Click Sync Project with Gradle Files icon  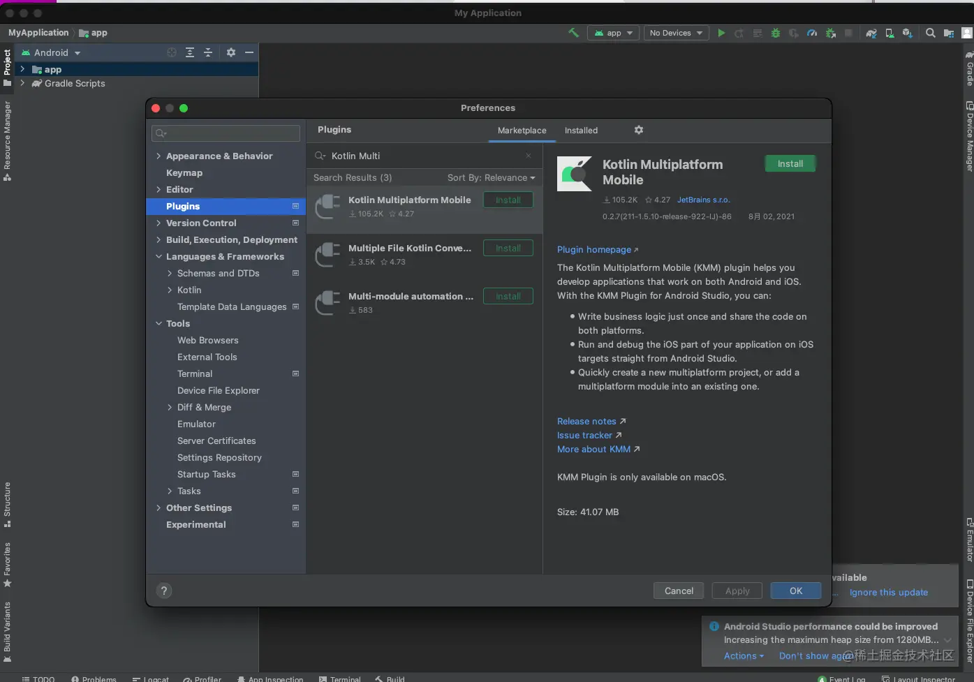tap(871, 33)
